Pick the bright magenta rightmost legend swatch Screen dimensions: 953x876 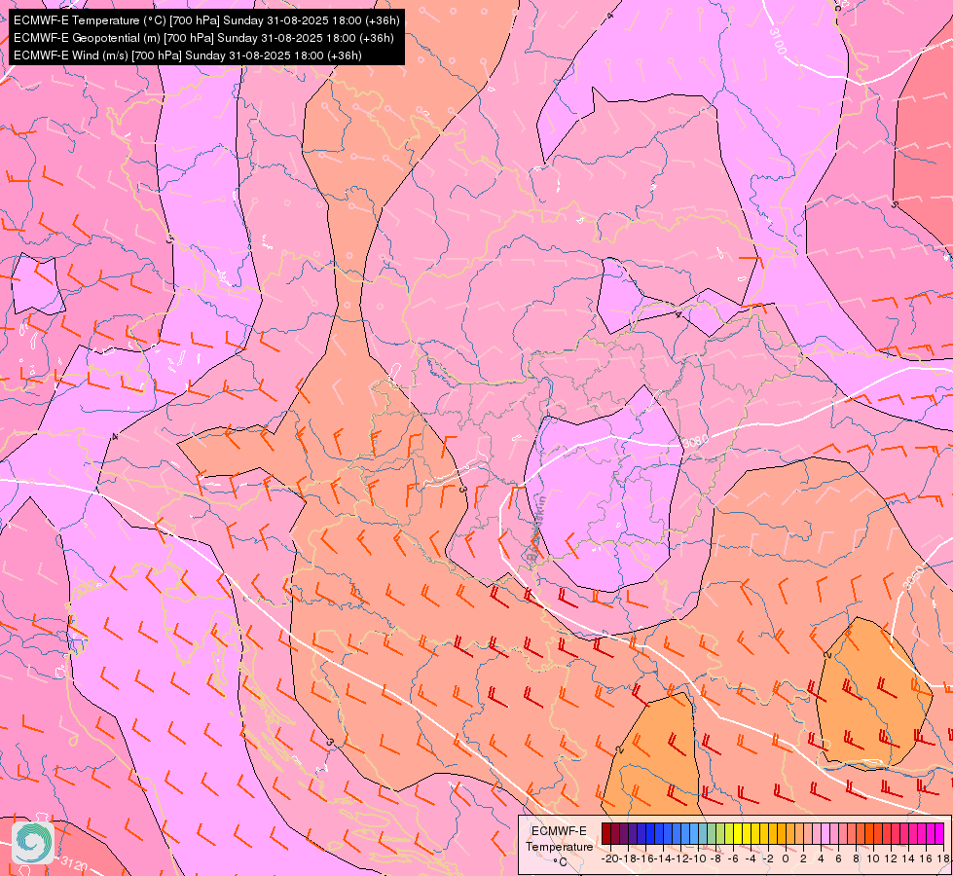coord(939,833)
